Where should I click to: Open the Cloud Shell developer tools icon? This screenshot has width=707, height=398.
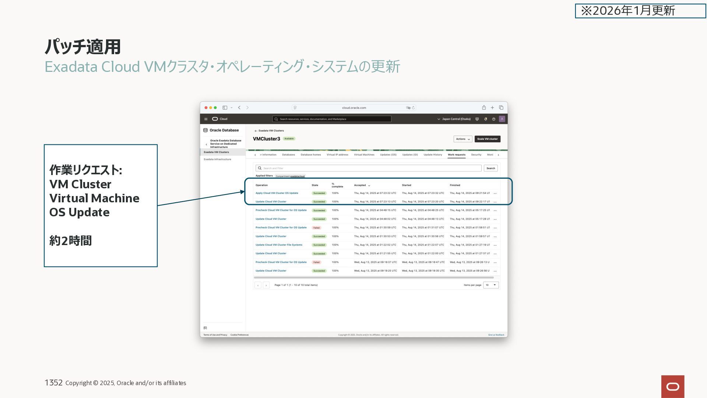coord(477,119)
